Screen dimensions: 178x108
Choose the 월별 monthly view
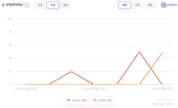coord(150,5)
